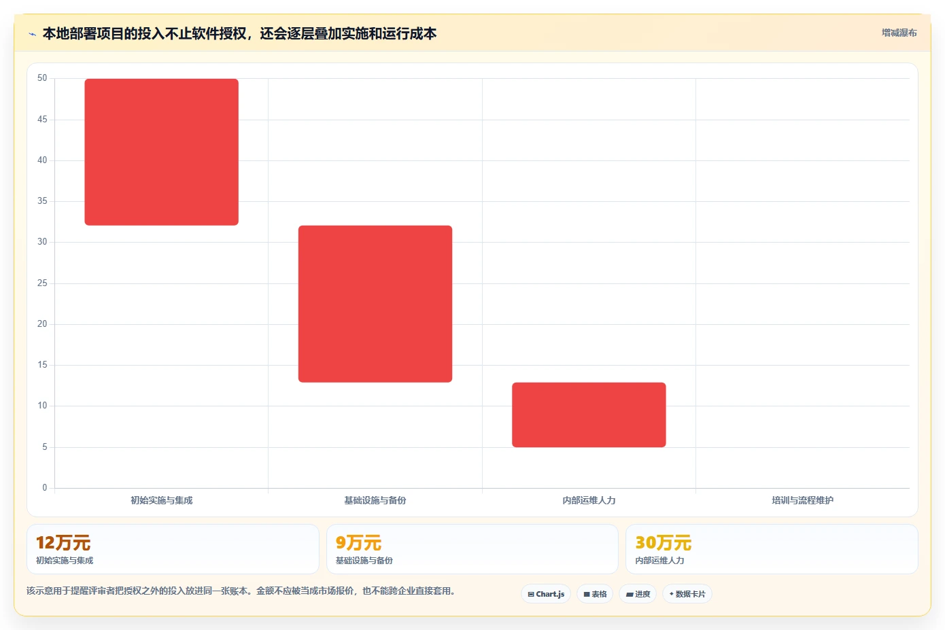The image size is (945, 630).
Task: Click the 初始实施与集成 x-axis label
Action: (x=162, y=500)
